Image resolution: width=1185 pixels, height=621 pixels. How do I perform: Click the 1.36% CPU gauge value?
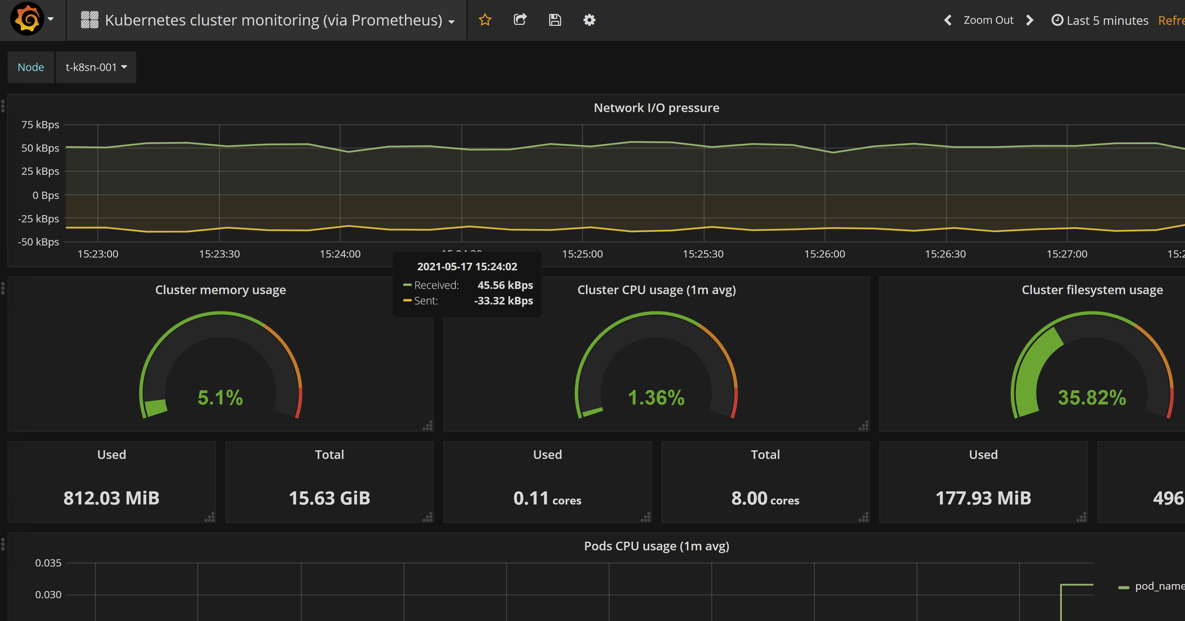[656, 398]
